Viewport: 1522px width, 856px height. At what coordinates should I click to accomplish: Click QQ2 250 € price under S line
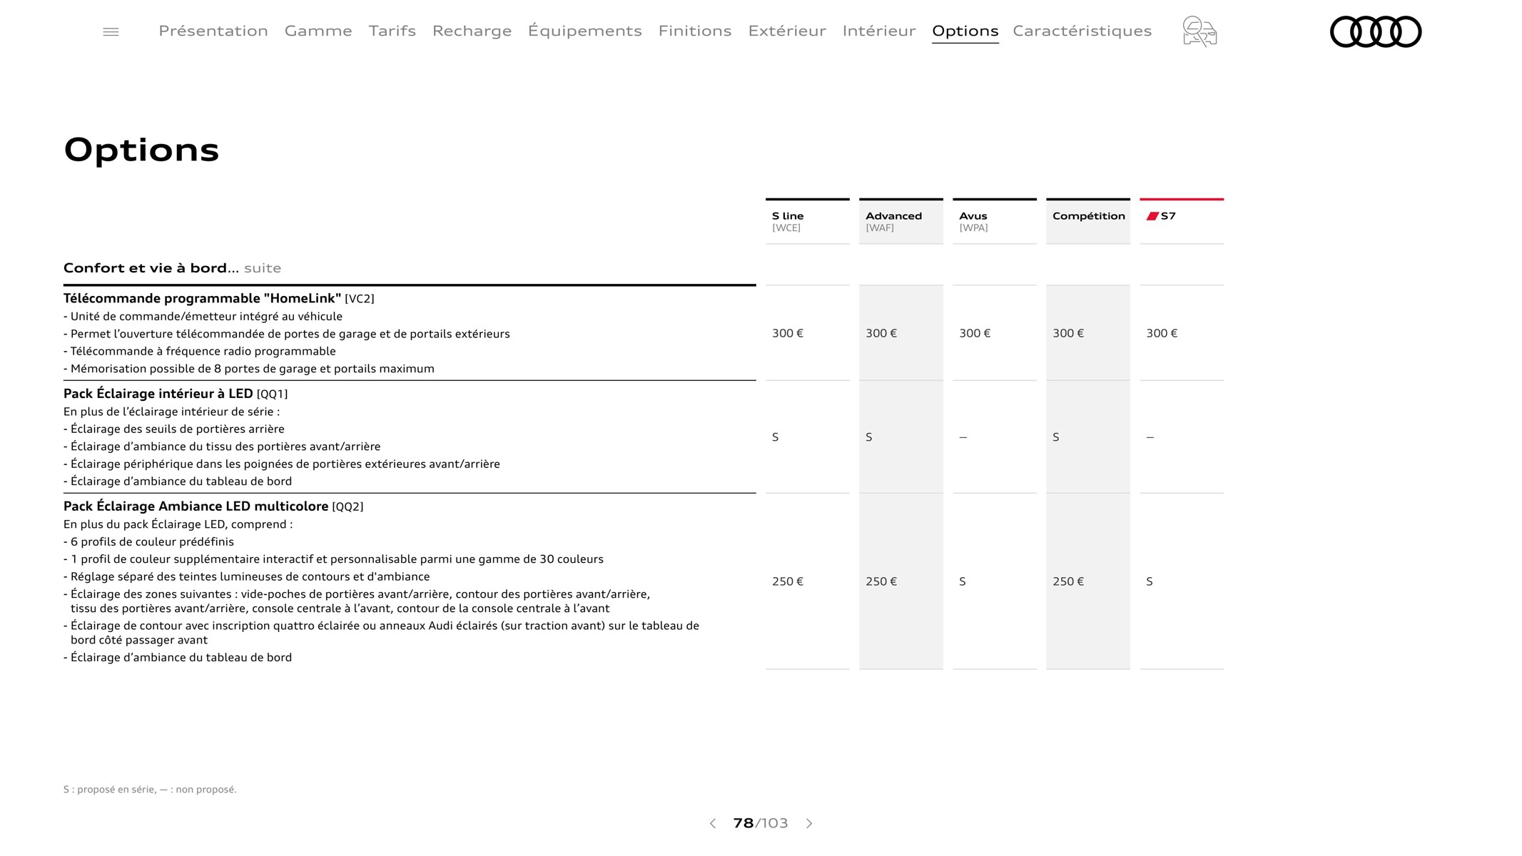(x=787, y=581)
